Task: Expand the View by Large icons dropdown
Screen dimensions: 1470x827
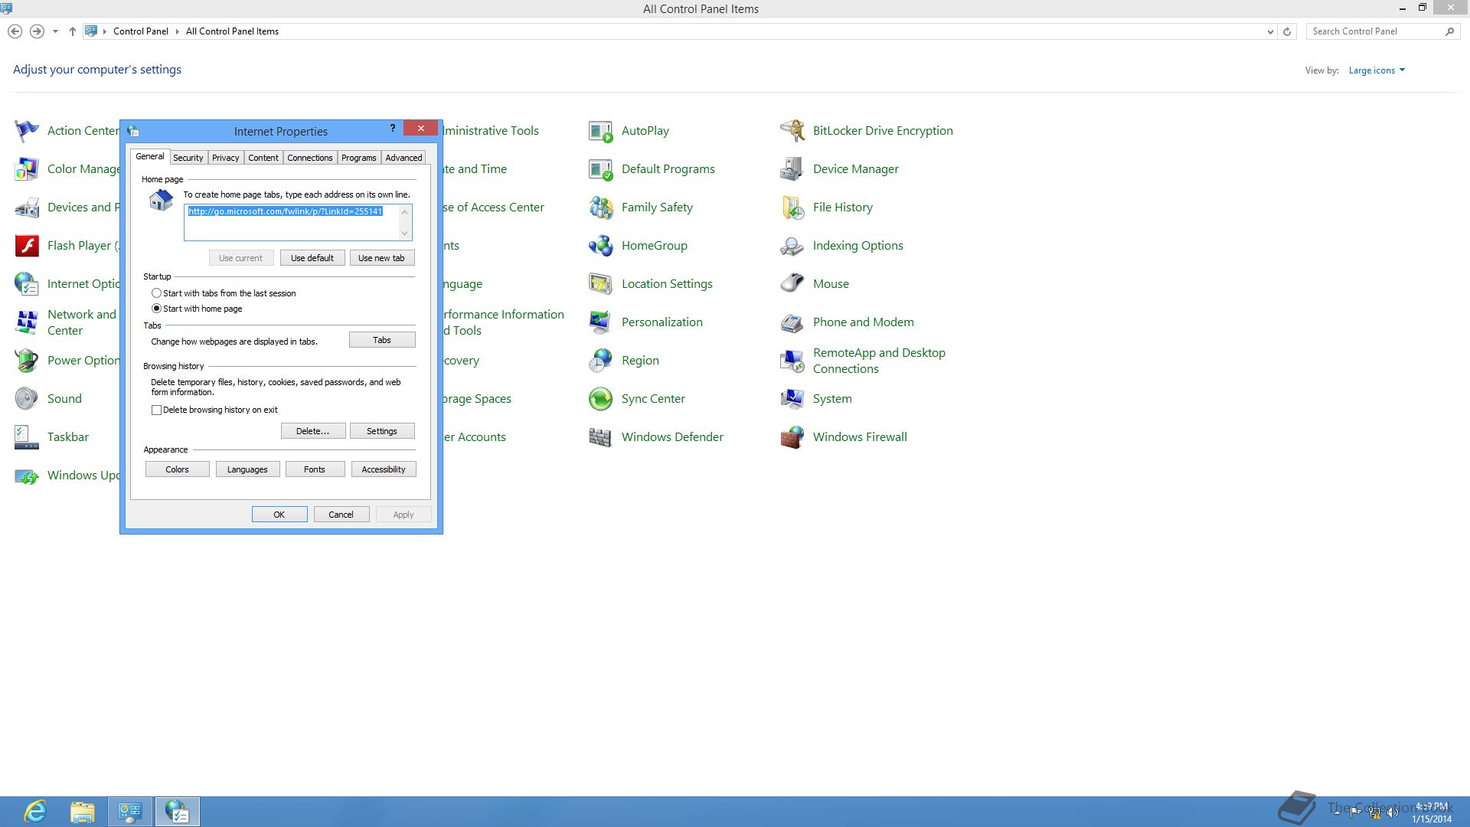Action: [1377, 70]
